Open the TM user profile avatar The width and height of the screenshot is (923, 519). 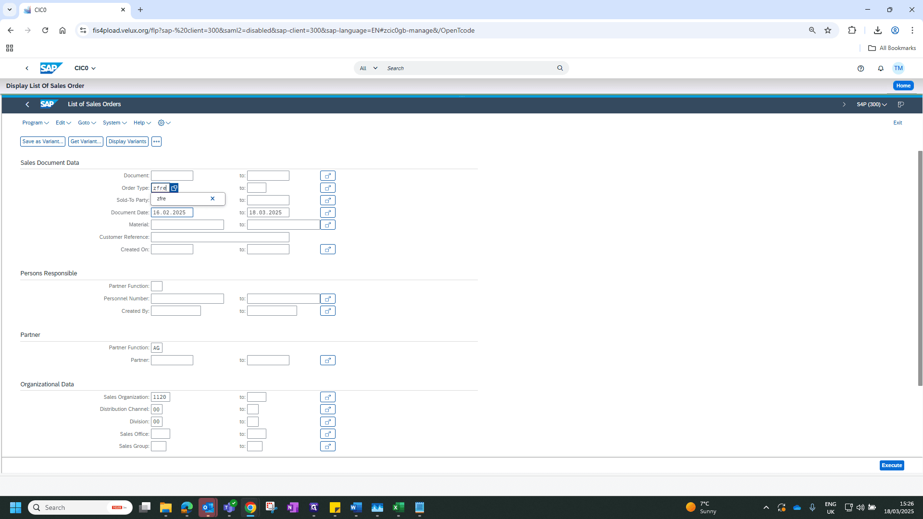[898, 68]
